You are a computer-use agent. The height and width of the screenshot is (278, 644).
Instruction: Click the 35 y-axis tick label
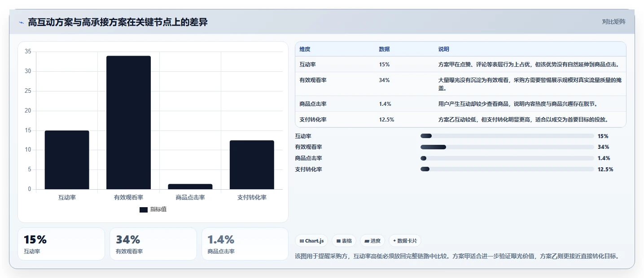point(28,52)
